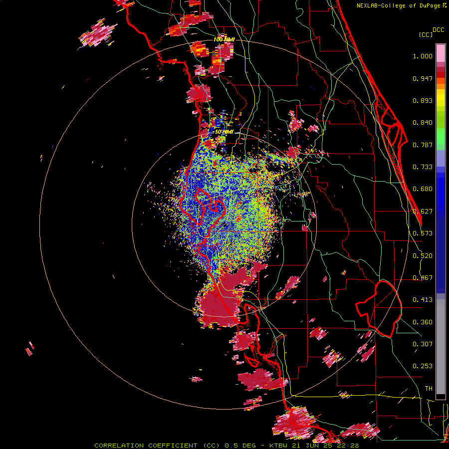Pick the bright green band of the color scale
The image size is (449, 449).
click(441, 136)
